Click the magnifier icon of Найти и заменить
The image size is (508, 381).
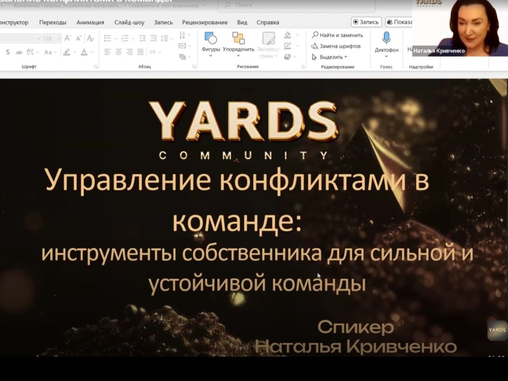(315, 35)
